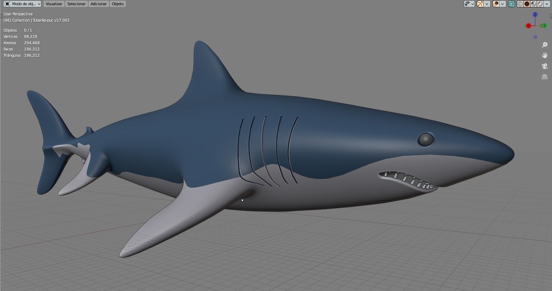Switch to wireframe shading
Screen dimensions: 552x291
tap(520, 4)
